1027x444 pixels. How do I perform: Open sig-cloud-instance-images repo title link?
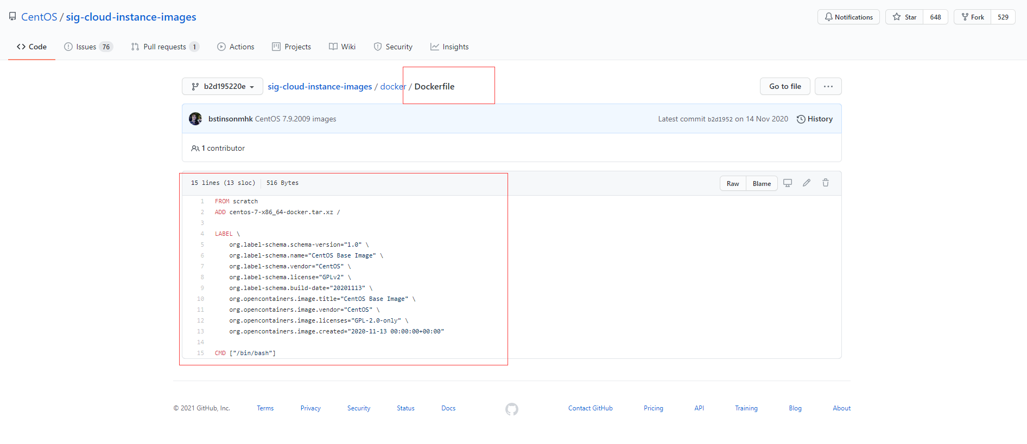(x=131, y=17)
